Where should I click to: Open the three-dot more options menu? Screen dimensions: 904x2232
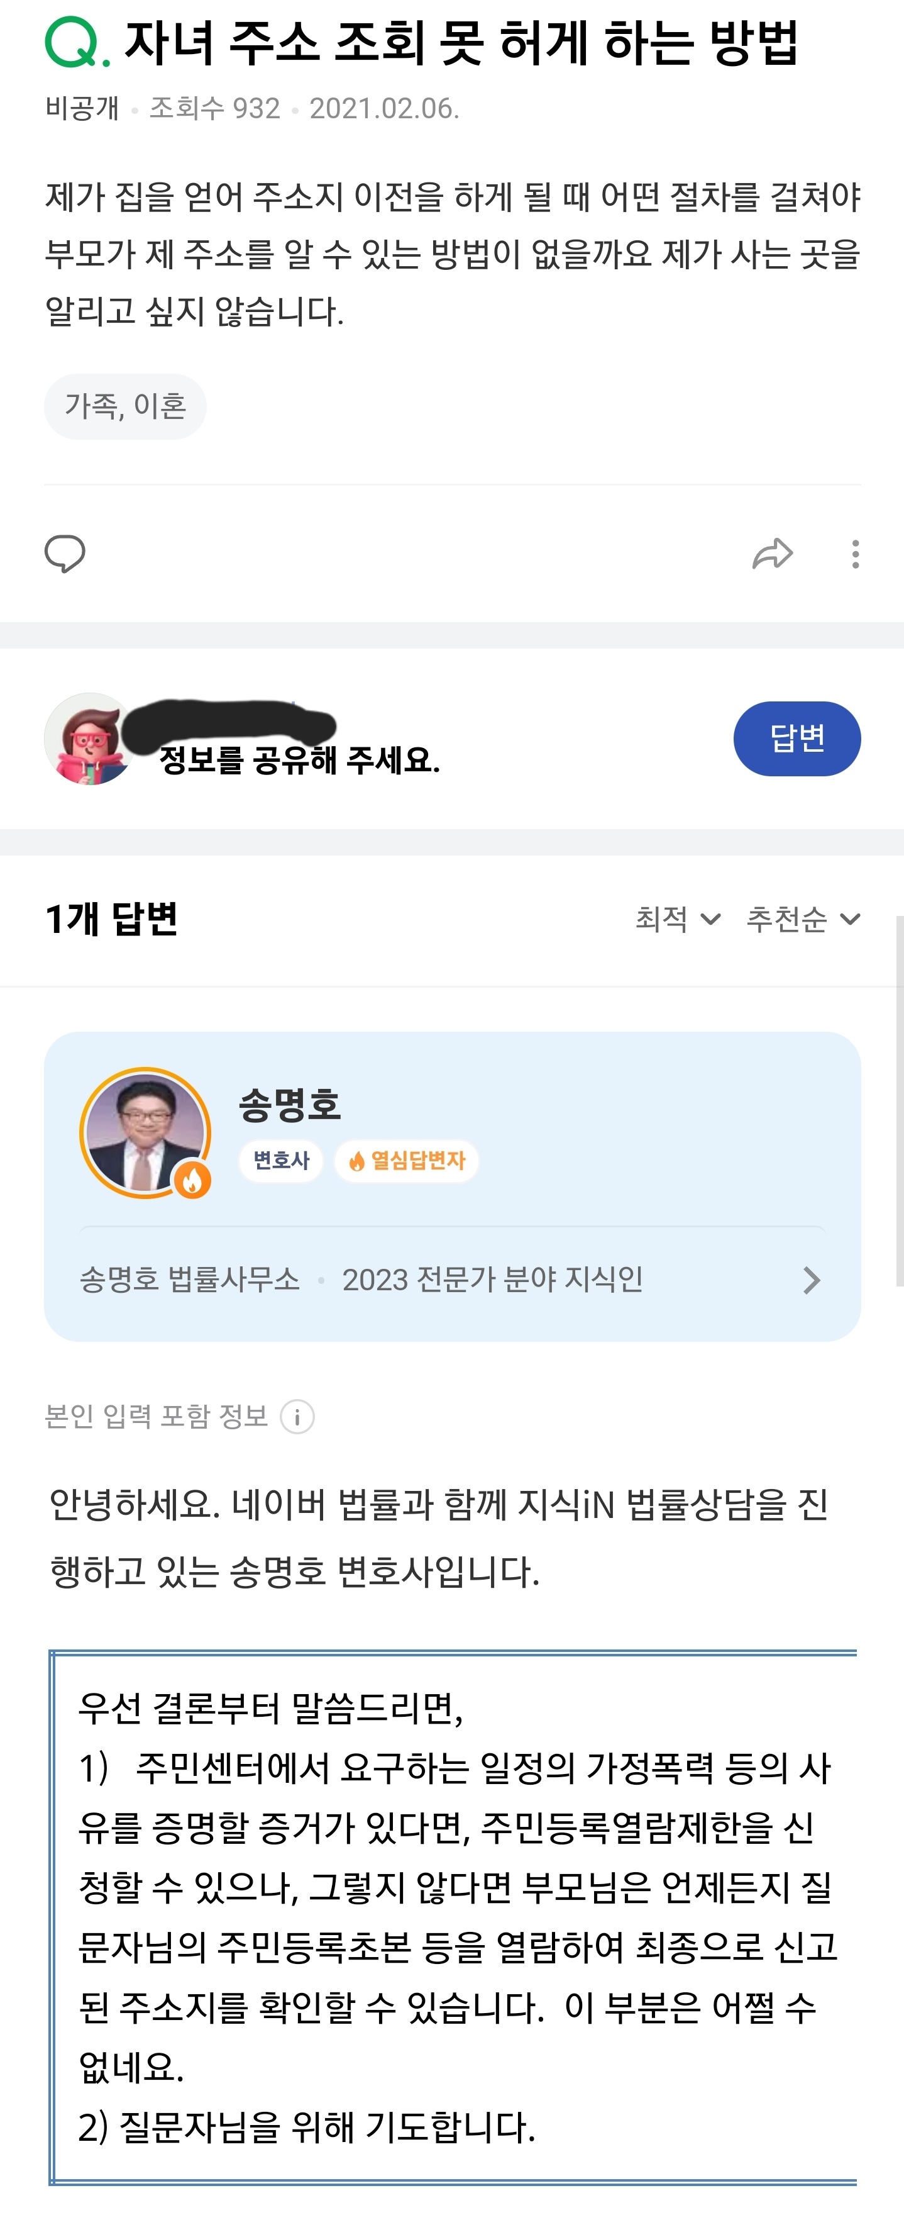[x=856, y=554]
